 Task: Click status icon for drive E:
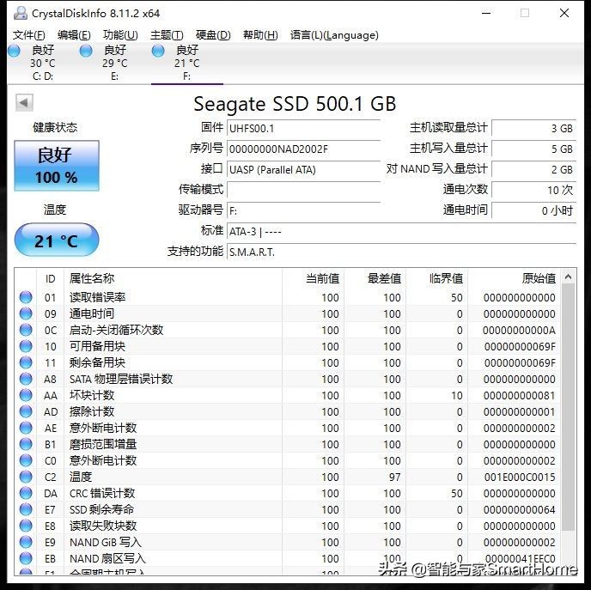point(86,51)
